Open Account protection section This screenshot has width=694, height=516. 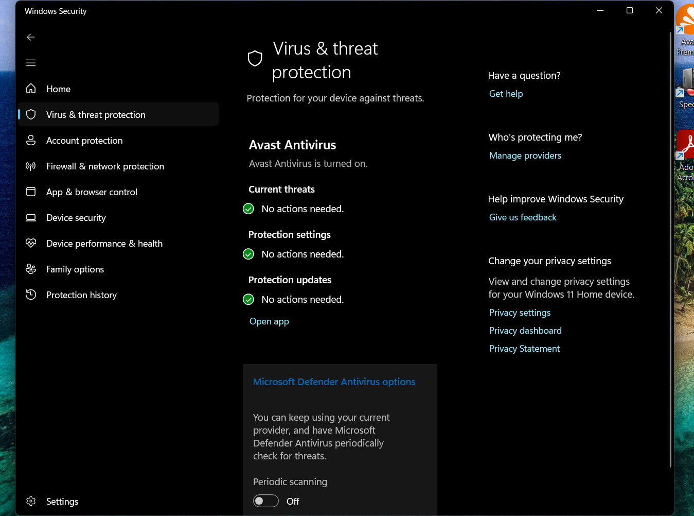(118, 140)
